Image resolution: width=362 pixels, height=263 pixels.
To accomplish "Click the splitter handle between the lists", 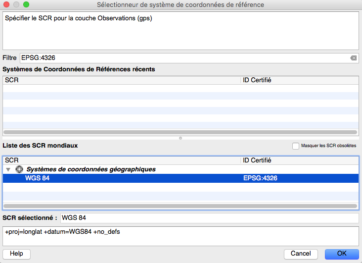I will (x=181, y=138).
